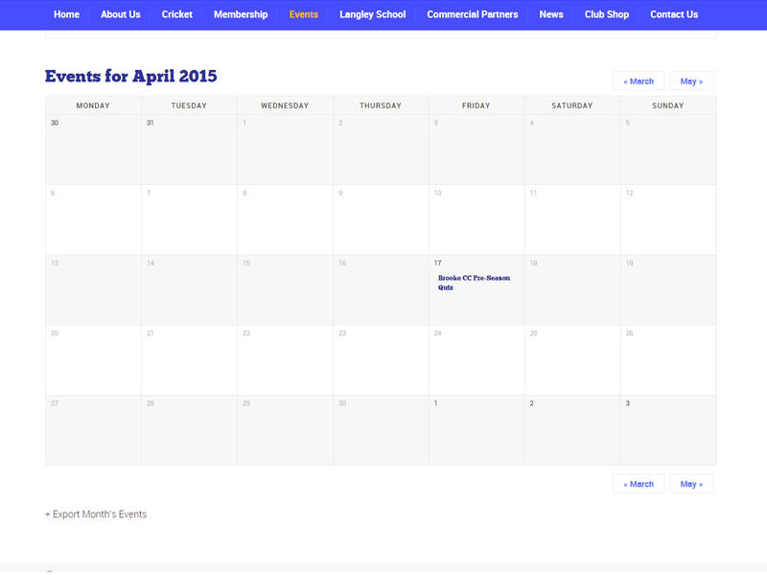This screenshot has height=575, width=767.
Task: Open the News section
Action: (x=551, y=14)
